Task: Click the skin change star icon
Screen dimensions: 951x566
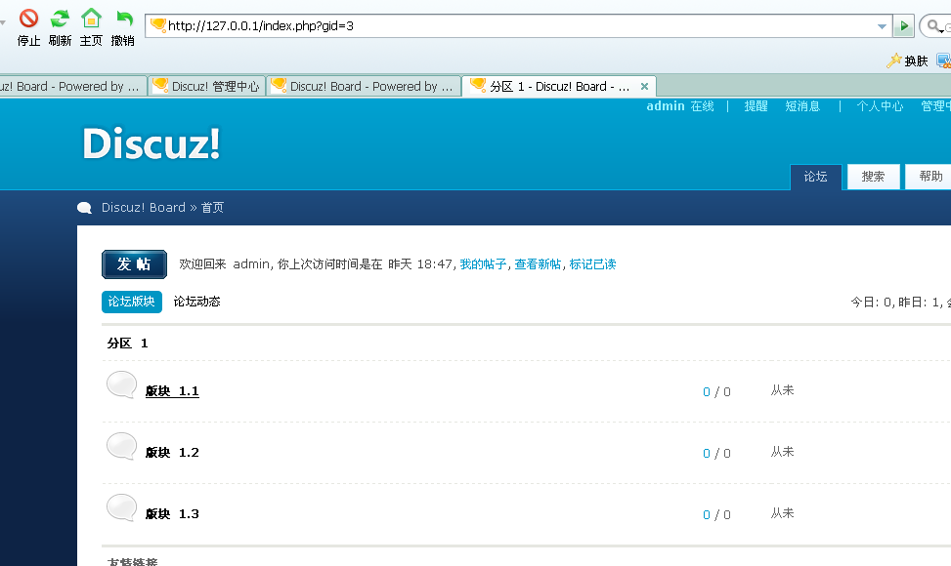Action: click(894, 61)
